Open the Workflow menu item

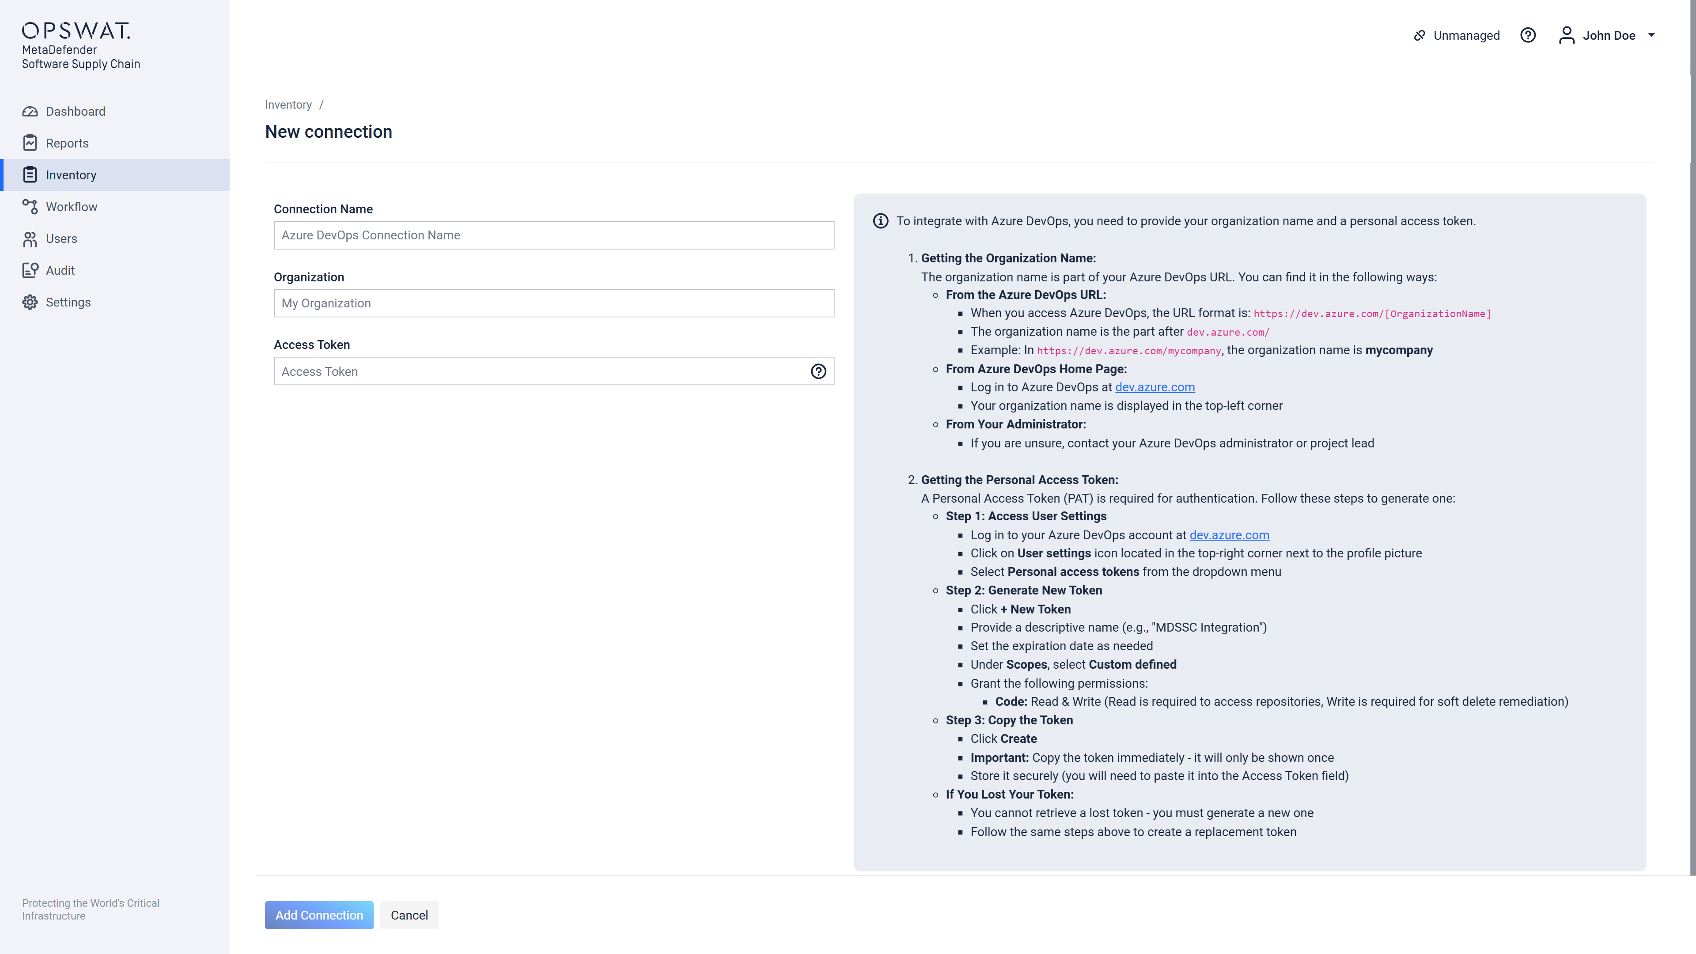(x=71, y=207)
